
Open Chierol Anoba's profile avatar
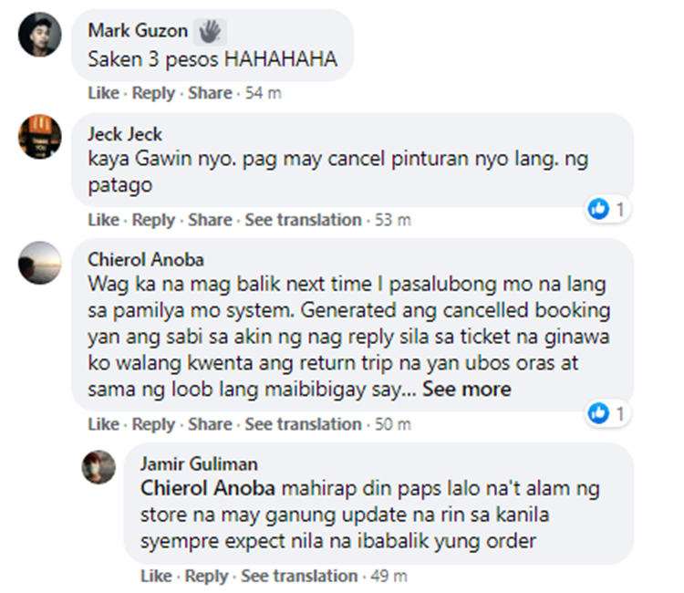pos(40,263)
